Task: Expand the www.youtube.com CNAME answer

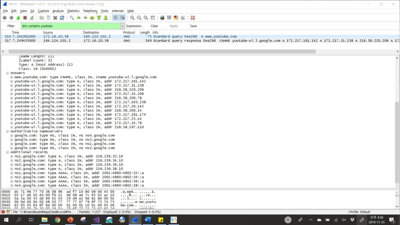Action: [12, 77]
